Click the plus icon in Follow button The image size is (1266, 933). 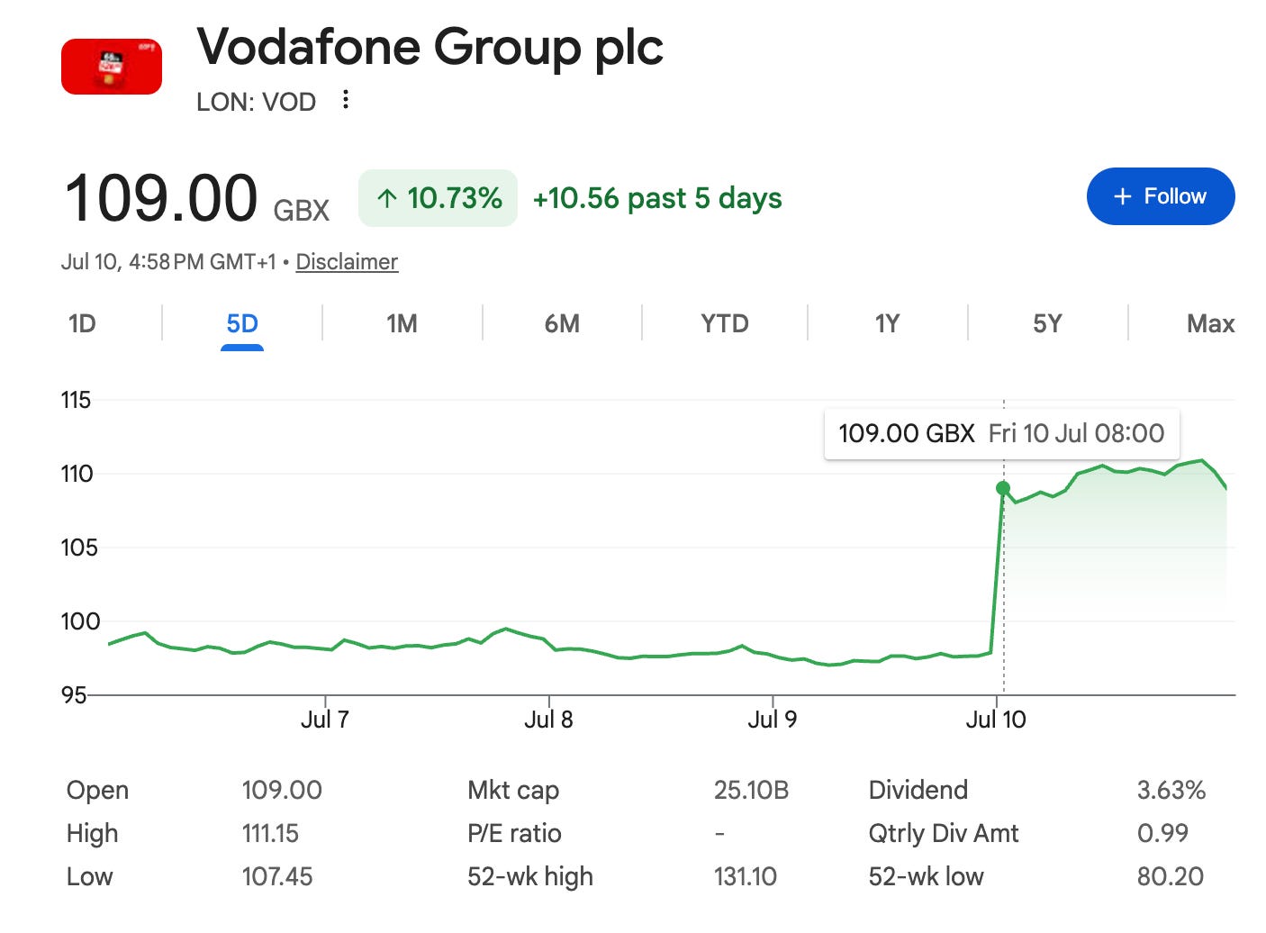(1123, 196)
